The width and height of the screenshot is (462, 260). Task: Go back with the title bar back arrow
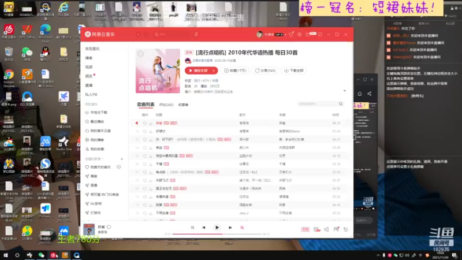pyautogui.click(x=138, y=35)
